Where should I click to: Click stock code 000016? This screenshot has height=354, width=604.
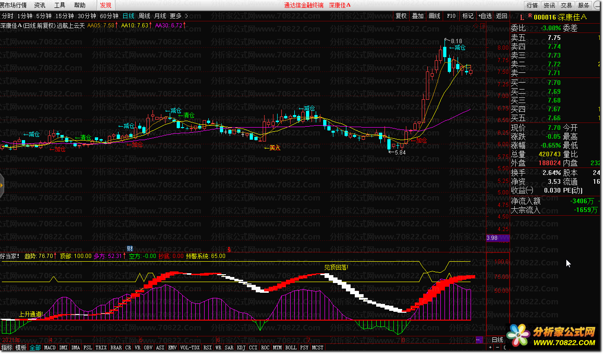[x=545, y=17]
